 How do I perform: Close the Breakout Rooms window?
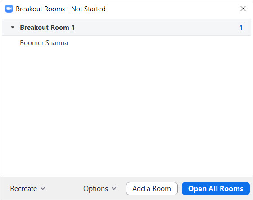[243, 9]
